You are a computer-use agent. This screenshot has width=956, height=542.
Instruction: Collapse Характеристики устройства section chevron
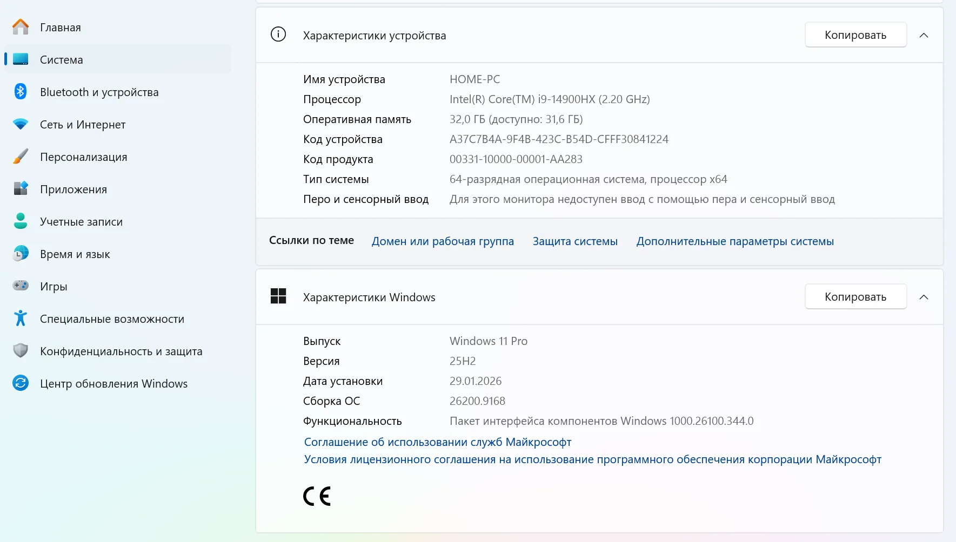(x=924, y=35)
